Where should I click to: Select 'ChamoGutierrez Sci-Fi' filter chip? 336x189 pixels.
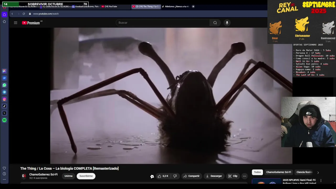279,172
